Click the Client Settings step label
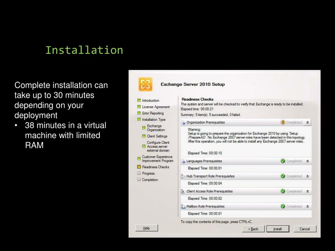The image size is (335, 251). [157, 136]
